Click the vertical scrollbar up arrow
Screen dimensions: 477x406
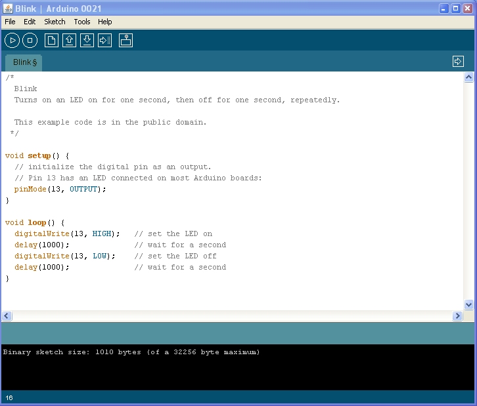coord(468,77)
